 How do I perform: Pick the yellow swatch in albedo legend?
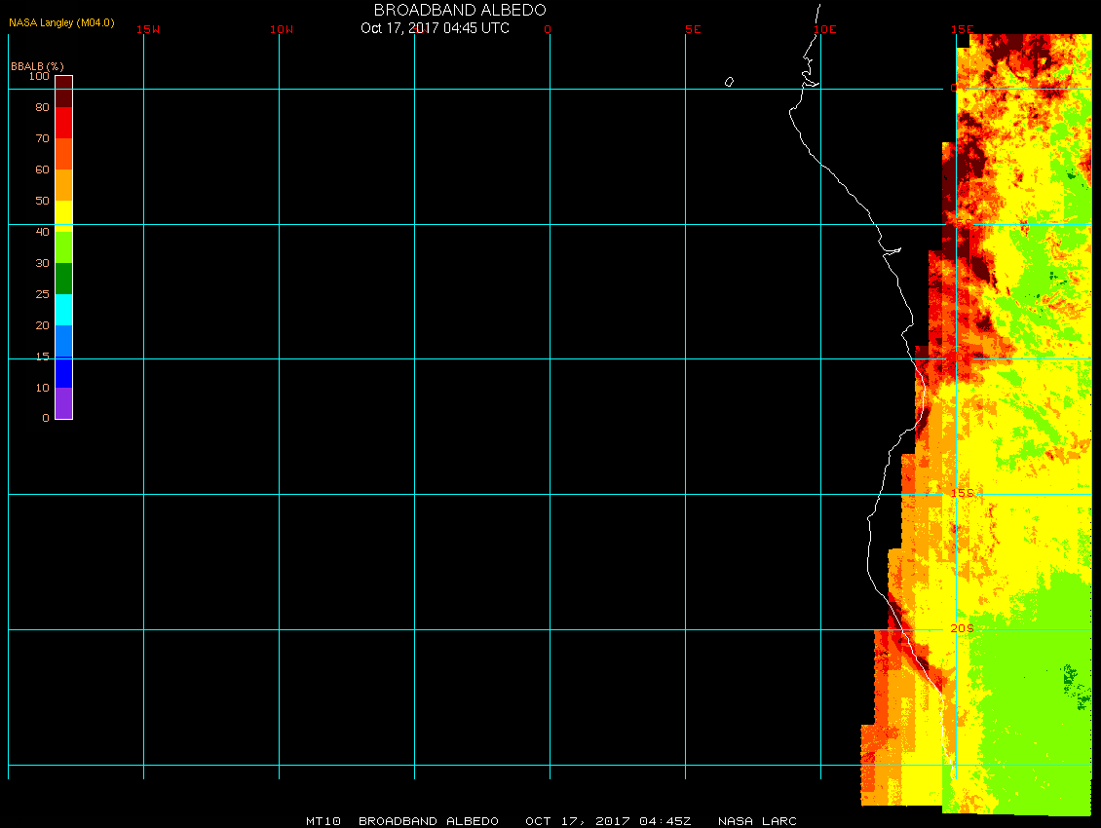click(63, 214)
